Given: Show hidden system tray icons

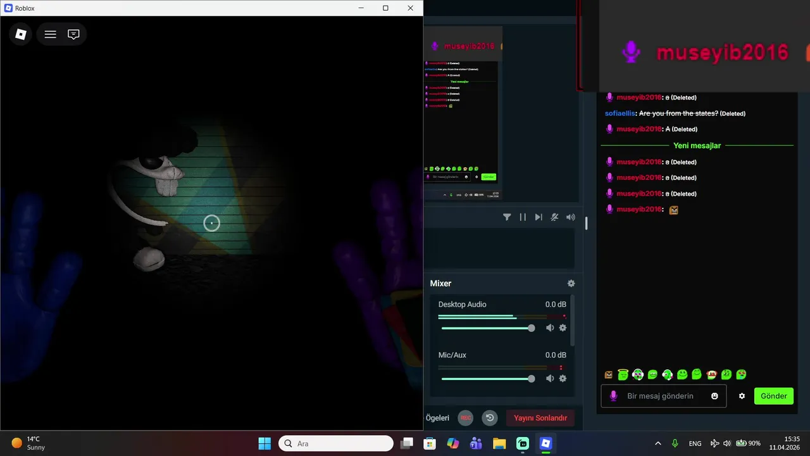Looking at the screenshot, I should [x=658, y=443].
